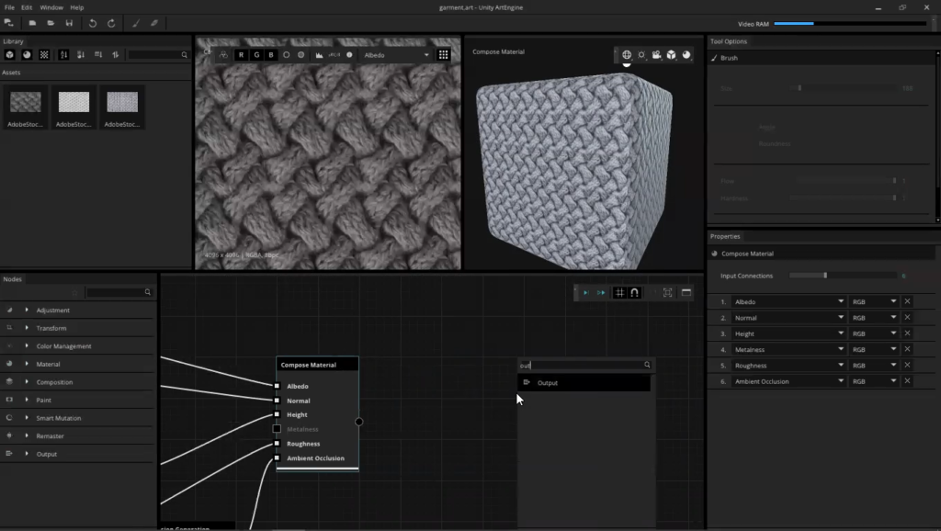Click the Redo icon in the top toolbar
941x531 pixels.
112,23
